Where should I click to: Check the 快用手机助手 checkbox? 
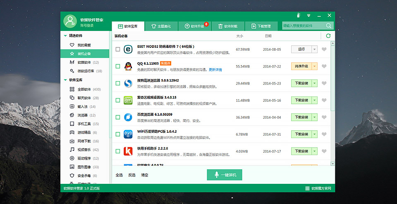(118, 151)
